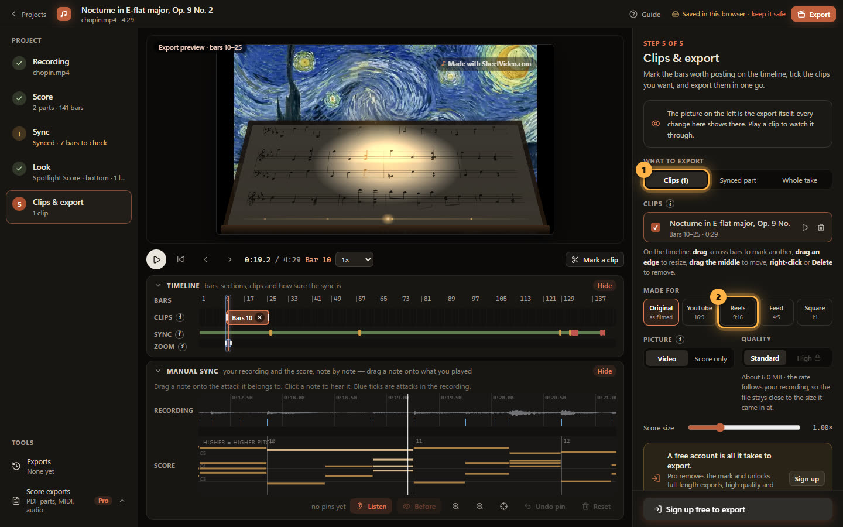The image size is (843, 527).
Task: Step to the previous bar arrow
Action: [x=205, y=259]
